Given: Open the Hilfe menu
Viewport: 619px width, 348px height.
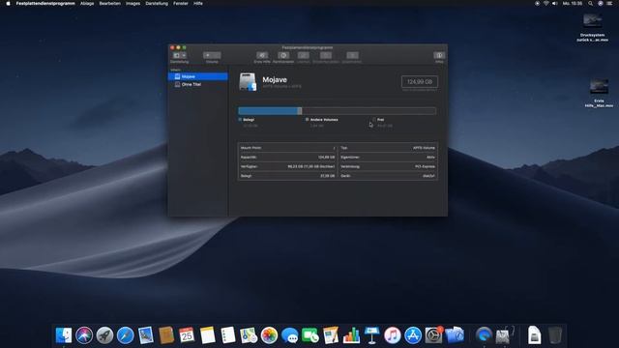Looking at the screenshot, I should pyautogui.click(x=198, y=3).
